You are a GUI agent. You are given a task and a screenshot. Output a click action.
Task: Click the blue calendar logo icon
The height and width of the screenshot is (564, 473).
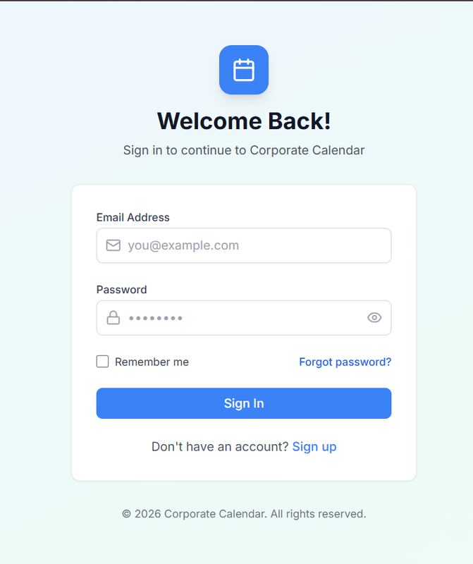click(x=243, y=70)
